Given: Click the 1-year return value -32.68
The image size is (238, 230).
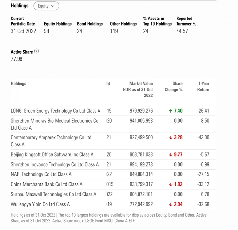Looking at the screenshot, I should [203, 204].
